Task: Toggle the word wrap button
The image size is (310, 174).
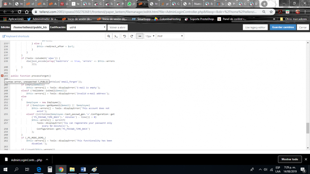Action: click(140, 36)
